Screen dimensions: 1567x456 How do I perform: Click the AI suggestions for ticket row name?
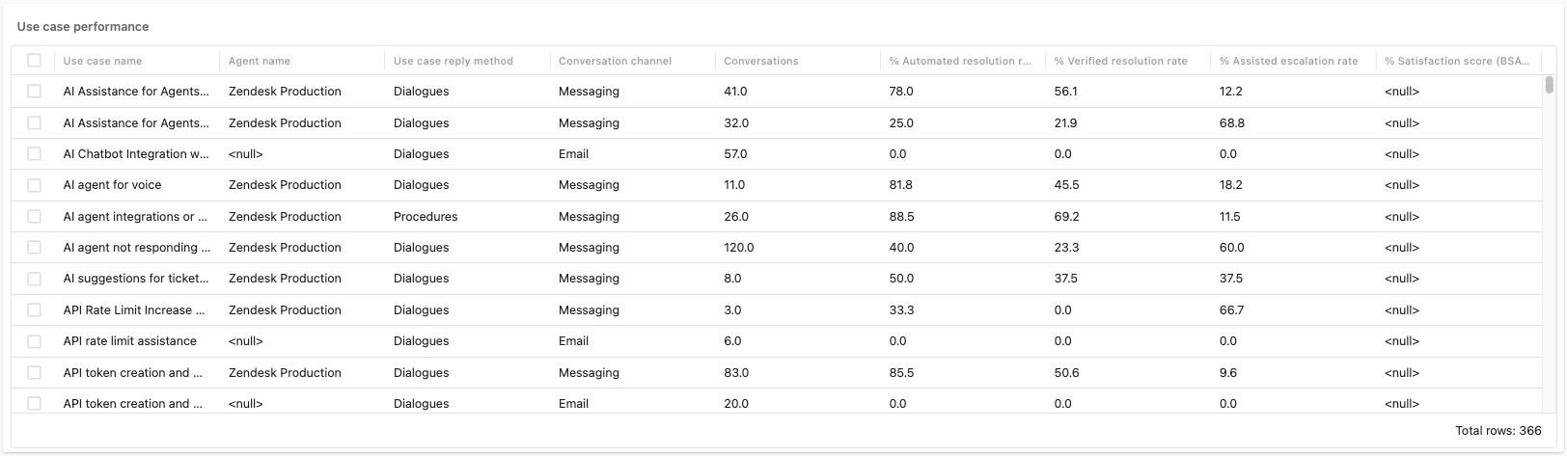tap(136, 279)
